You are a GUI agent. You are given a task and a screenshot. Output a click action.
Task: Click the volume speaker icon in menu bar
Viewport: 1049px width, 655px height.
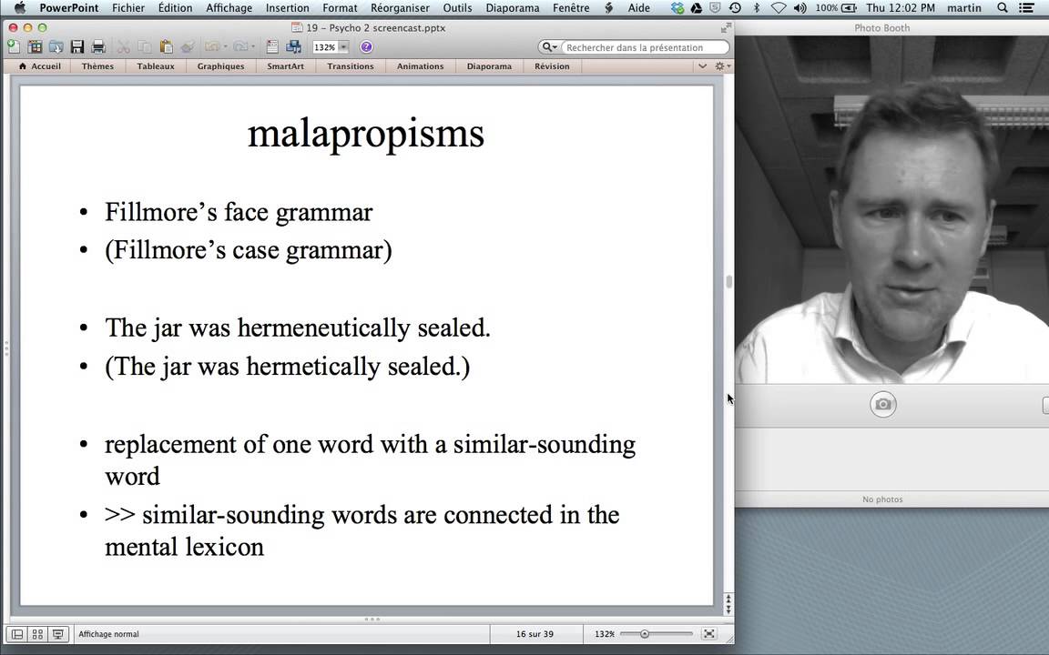[799, 8]
